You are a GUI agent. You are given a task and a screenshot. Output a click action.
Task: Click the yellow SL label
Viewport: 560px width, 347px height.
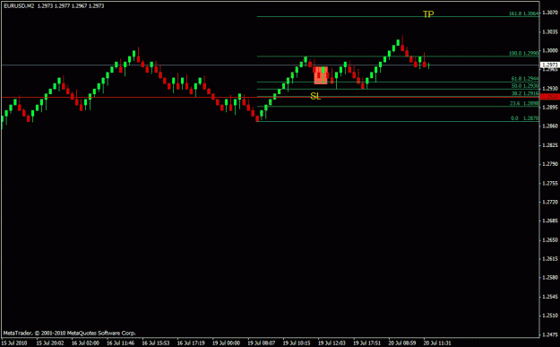click(x=315, y=96)
